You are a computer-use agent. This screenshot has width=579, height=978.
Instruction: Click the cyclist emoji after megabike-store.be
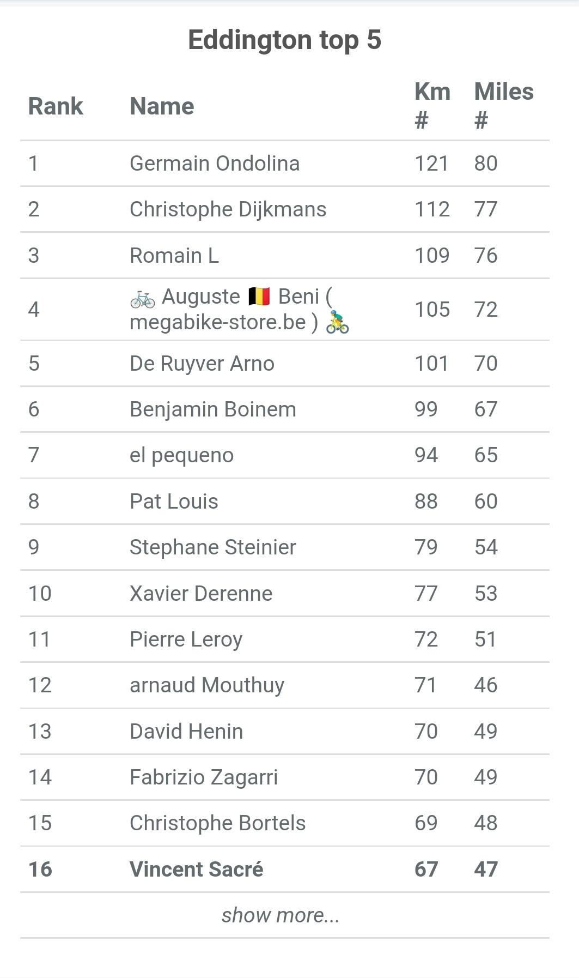click(x=337, y=323)
